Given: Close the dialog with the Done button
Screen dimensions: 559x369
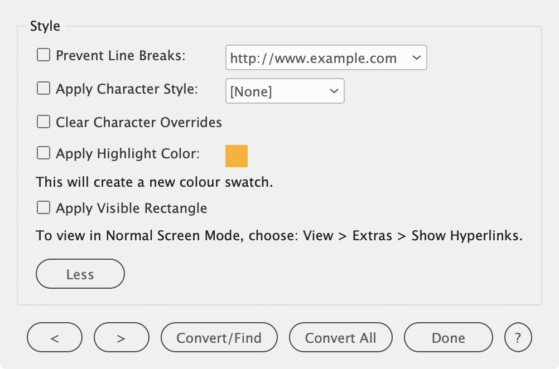Looking at the screenshot, I should (x=449, y=337).
